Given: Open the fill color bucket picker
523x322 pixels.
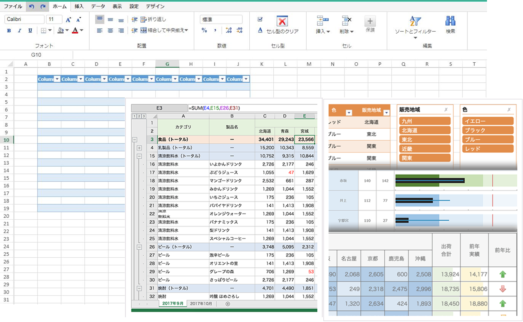Looking at the screenshot, I should coord(61,30).
